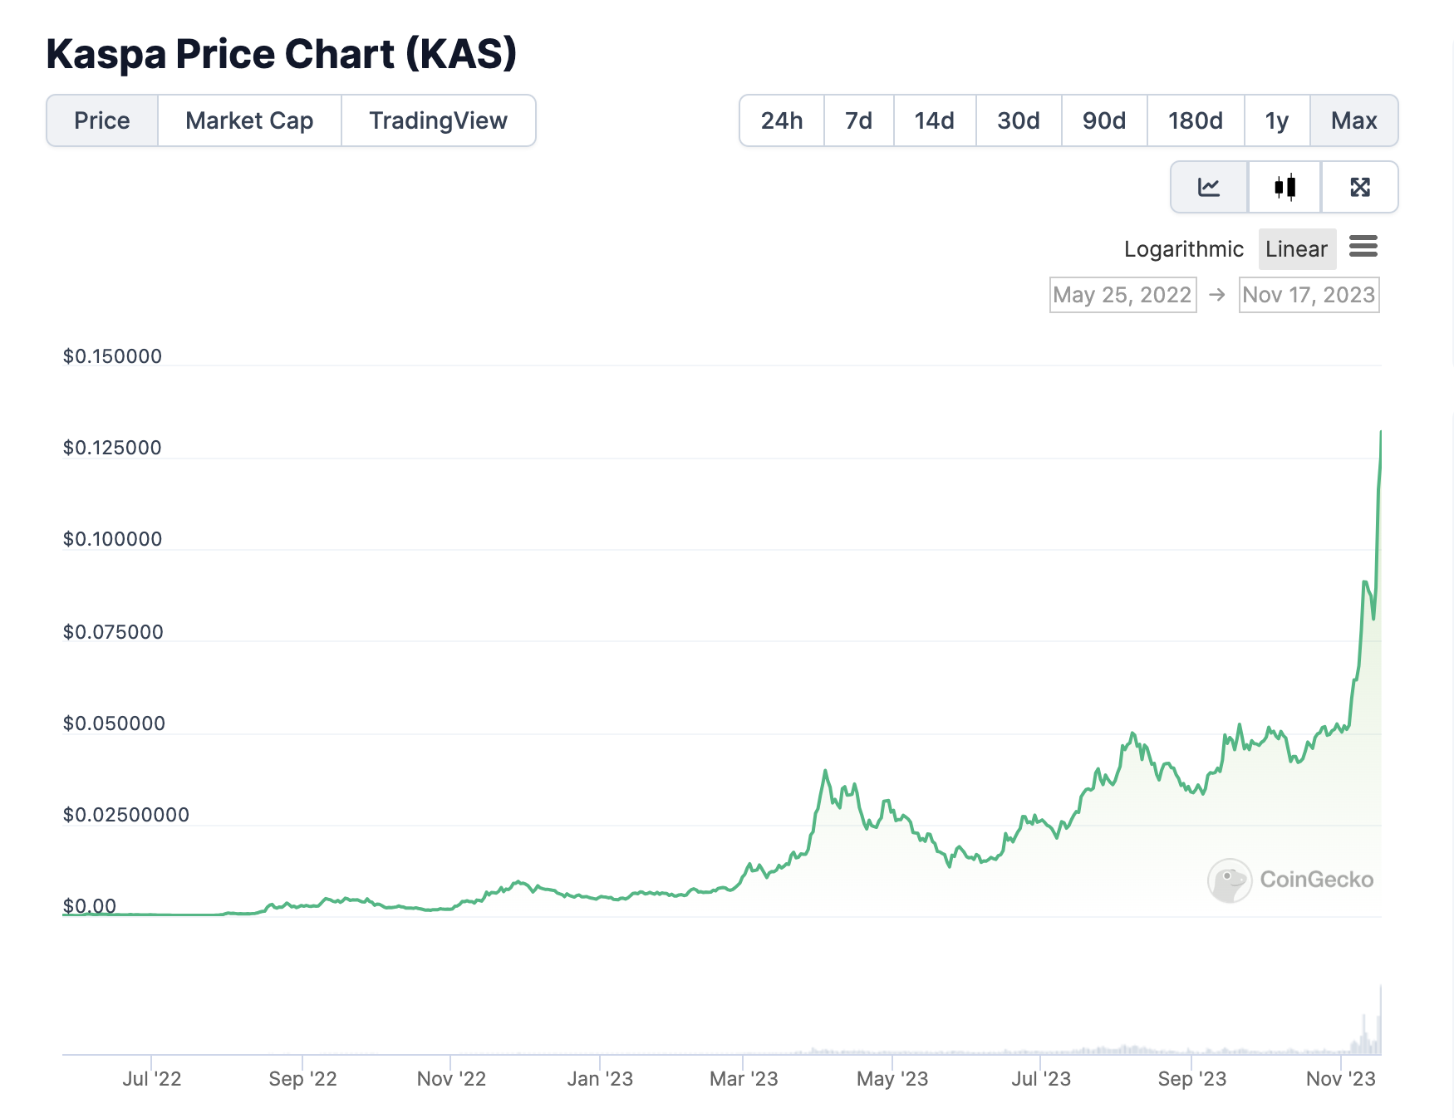Click start date field May 25, 2022
Viewport: 1454px width, 1118px height.
click(1122, 295)
